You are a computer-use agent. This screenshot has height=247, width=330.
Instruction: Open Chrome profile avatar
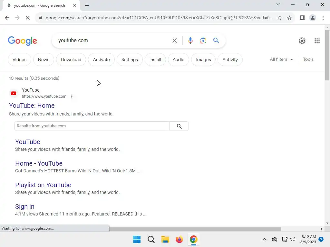[313, 18]
